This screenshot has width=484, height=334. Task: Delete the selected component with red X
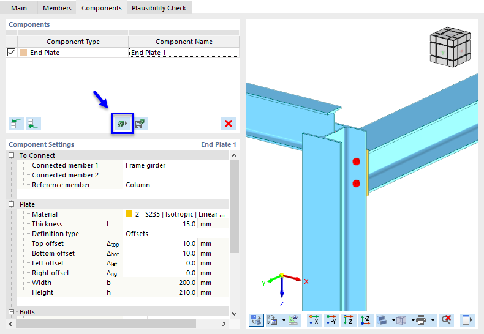pyautogui.click(x=229, y=124)
